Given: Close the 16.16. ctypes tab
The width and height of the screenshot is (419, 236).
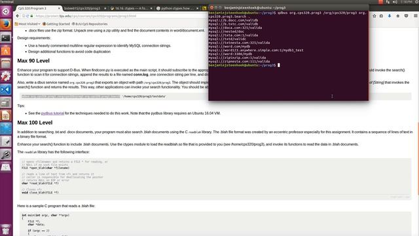Looking at the screenshot, I should 151,9.
